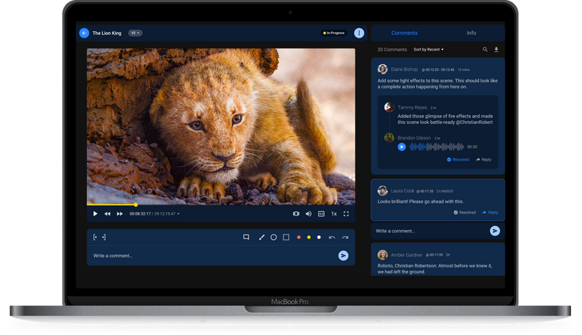Click Amber Gardner's avatar

[383, 254]
